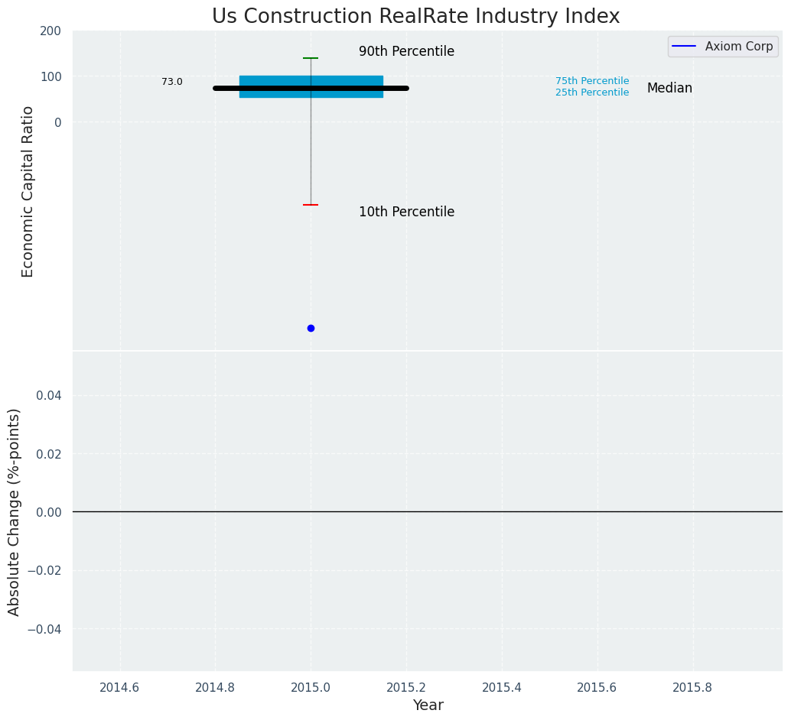The width and height of the screenshot is (791, 720).
Task: Click the 90th Percentile label
Action: click(406, 52)
